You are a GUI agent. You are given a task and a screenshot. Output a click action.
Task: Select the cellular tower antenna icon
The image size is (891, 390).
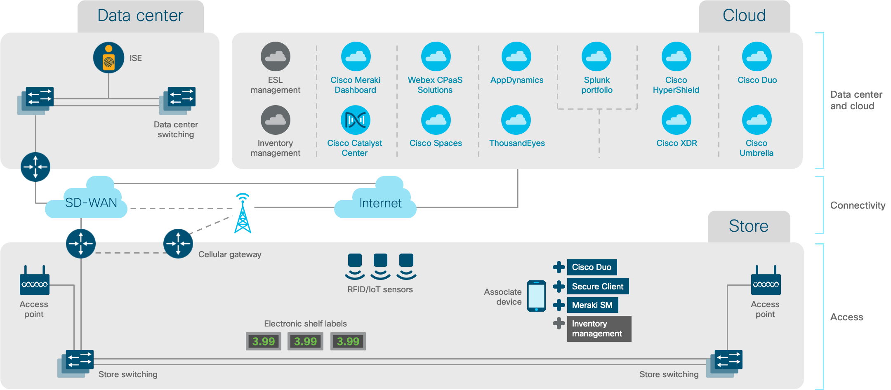(243, 213)
